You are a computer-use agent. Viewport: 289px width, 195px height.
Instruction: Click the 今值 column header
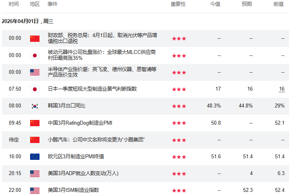click(215, 4)
